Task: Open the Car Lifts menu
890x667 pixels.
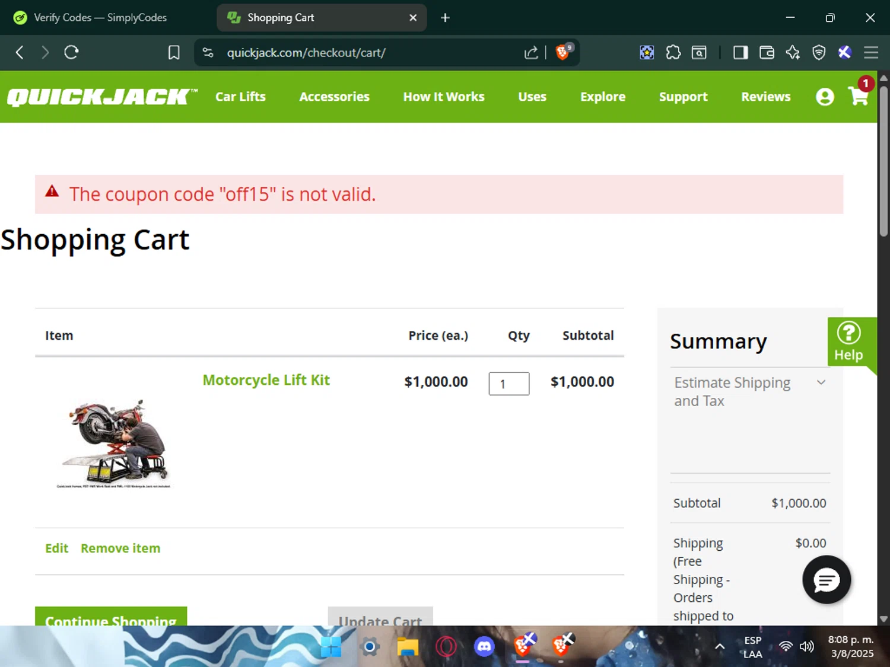Action: tap(240, 97)
